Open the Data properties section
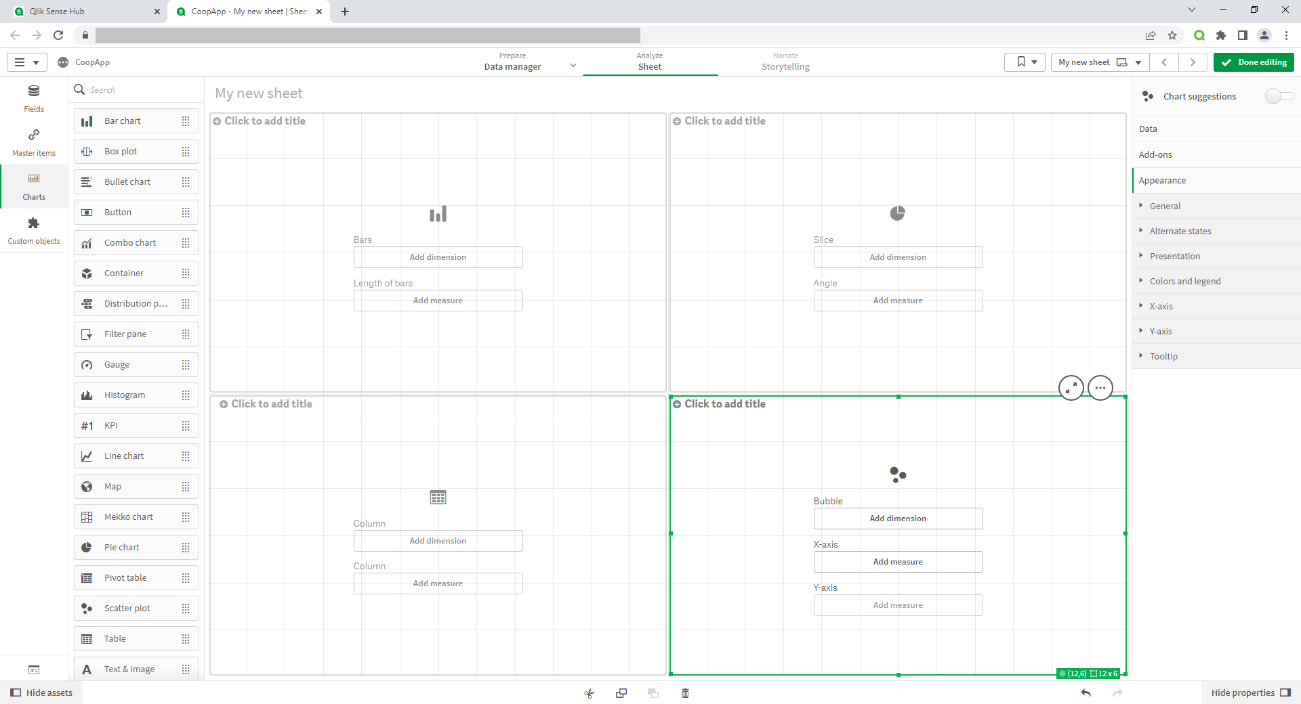The width and height of the screenshot is (1301, 704). [1148, 129]
